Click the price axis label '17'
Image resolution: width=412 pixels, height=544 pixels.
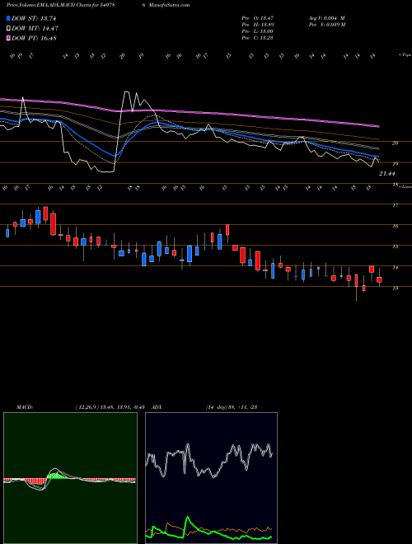pos(395,205)
